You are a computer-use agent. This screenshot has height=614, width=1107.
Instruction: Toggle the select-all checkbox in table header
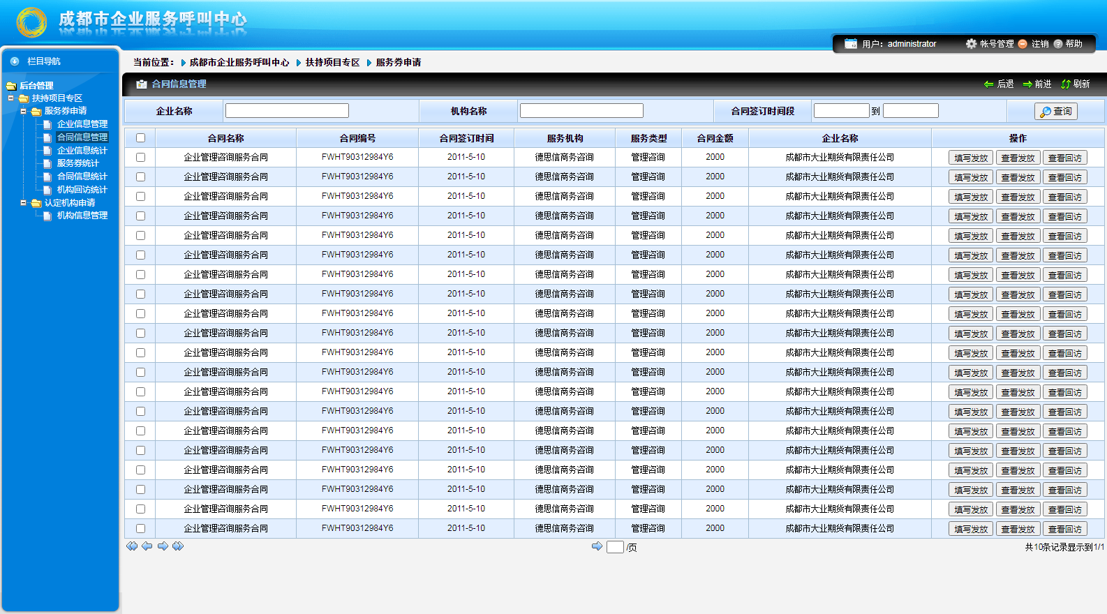click(140, 138)
